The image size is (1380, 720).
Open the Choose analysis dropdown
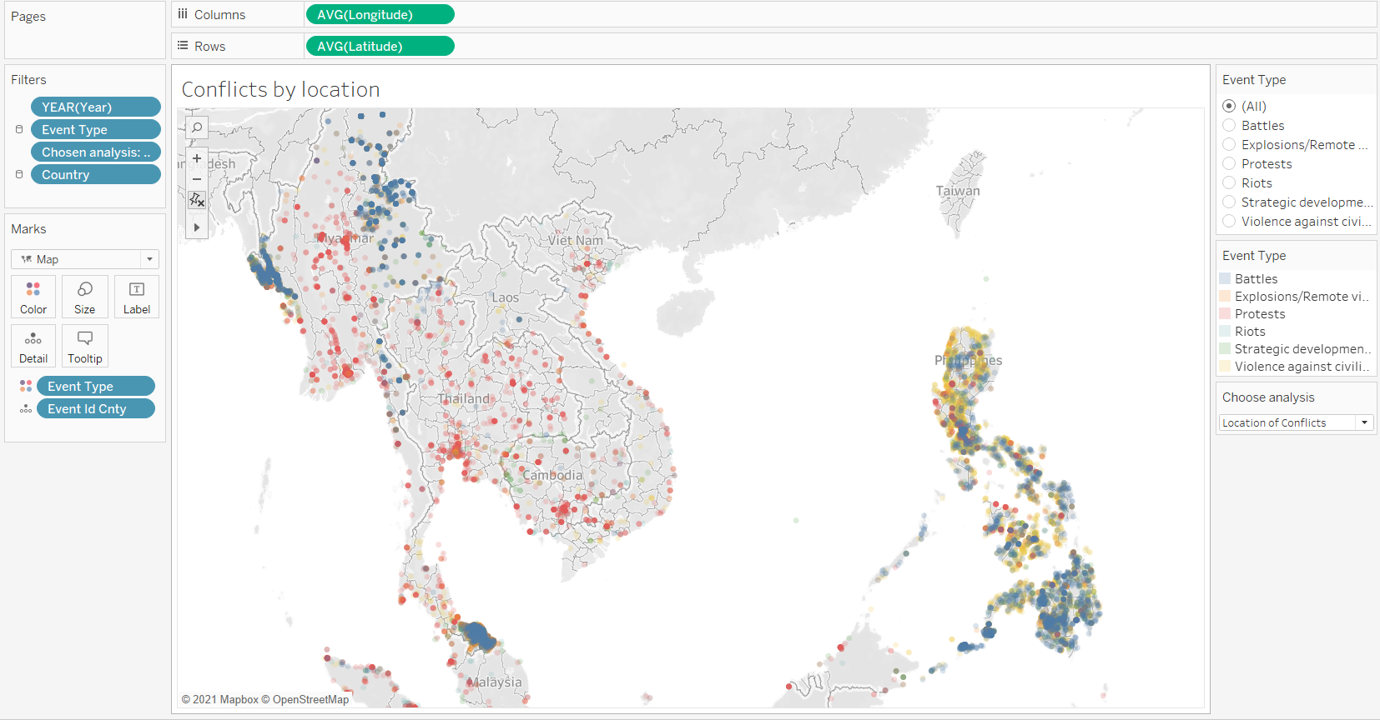[1295, 423]
